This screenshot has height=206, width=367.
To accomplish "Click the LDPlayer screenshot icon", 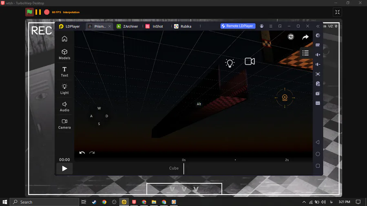I will pos(318,74).
